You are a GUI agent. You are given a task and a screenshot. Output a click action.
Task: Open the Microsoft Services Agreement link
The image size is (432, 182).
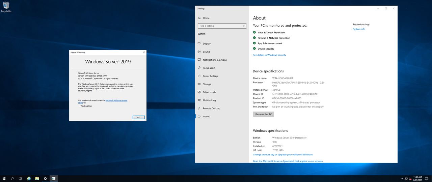point(288,161)
